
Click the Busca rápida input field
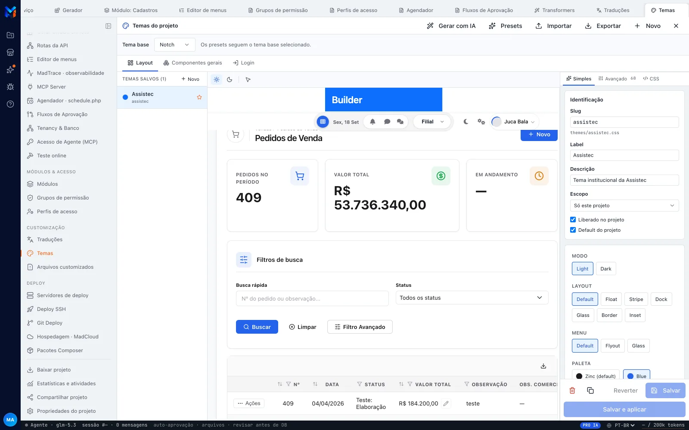[x=312, y=298]
